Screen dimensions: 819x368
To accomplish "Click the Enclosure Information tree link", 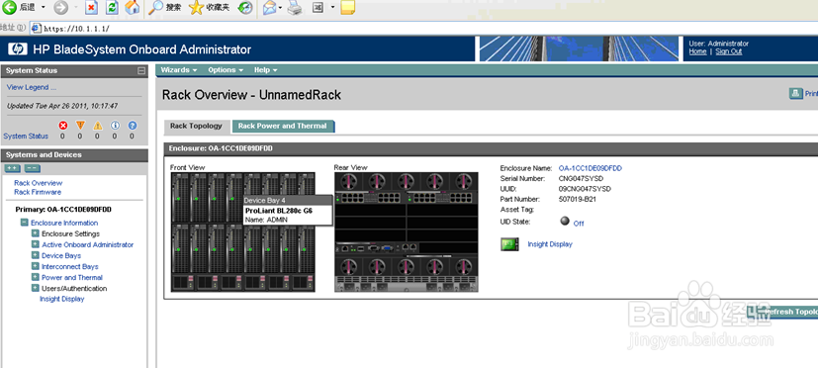I will point(64,223).
